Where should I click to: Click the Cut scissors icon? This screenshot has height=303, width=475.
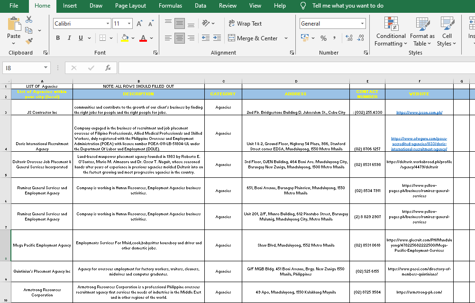[x=29, y=19]
